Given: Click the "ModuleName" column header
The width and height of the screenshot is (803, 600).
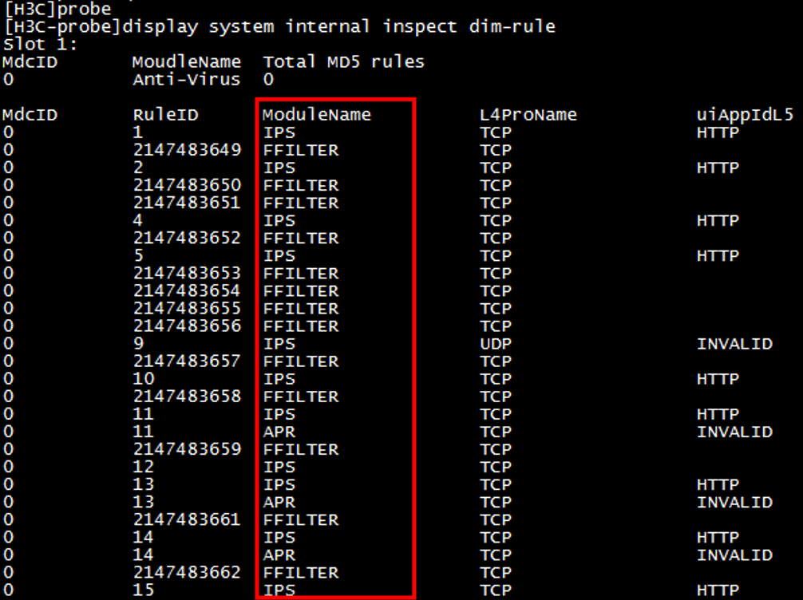Looking at the screenshot, I should (x=317, y=115).
